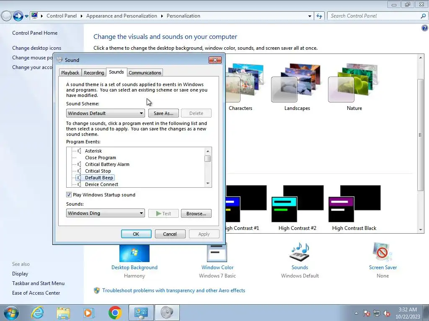This screenshot has height=321, width=429.
Task: Click the shield icon beside Troubleshoot link
Action: [x=97, y=291]
